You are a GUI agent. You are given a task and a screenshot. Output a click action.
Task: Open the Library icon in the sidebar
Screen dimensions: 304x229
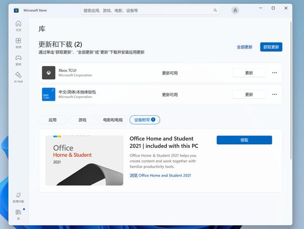click(x=18, y=214)
